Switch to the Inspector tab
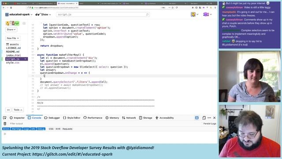Image resolution: width=282 pixels, height=159 pixels. [17, 118]
